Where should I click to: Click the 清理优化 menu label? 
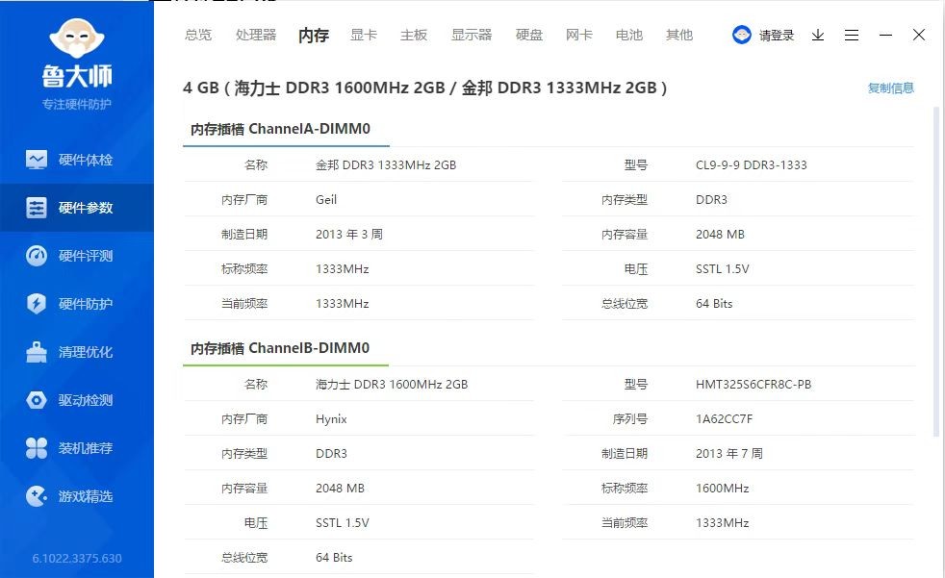[86, 352]
